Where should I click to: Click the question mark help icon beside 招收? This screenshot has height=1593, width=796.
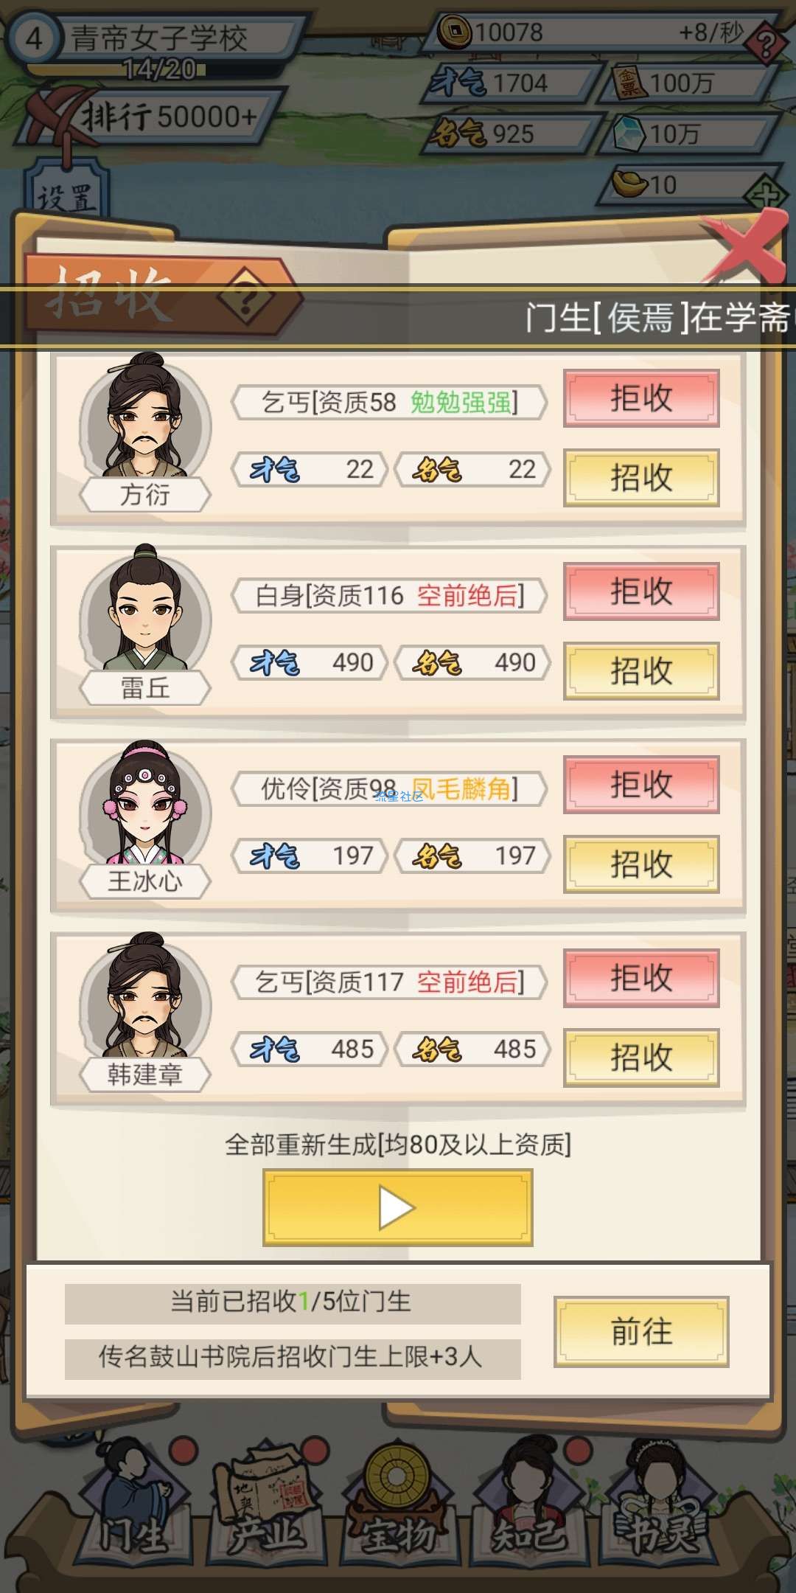(x=245, y=297)
